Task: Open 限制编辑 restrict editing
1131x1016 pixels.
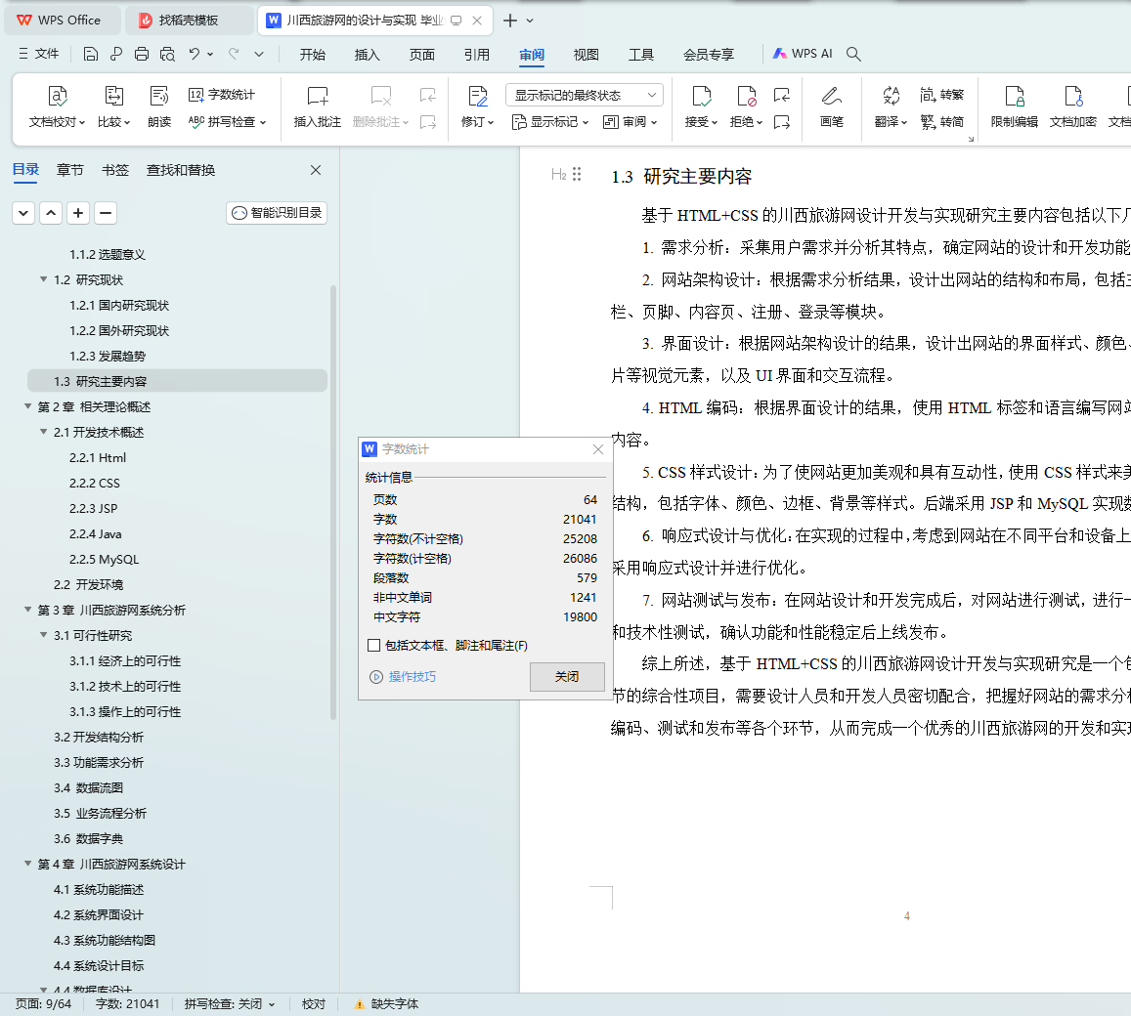Action: (1014, 106)
